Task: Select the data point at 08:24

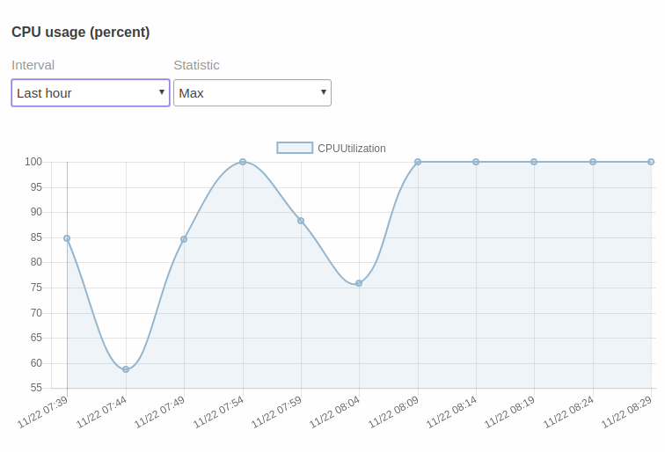Action: point(593,162)
